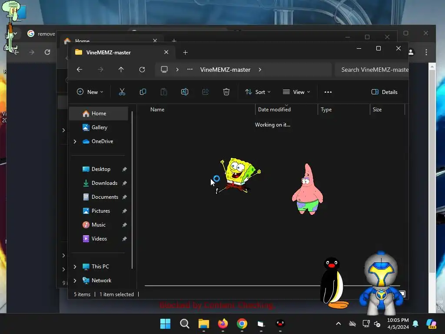Screen dimensions: 445x334
Task: Open the Windows Start menu
Action: click(165, 324)
